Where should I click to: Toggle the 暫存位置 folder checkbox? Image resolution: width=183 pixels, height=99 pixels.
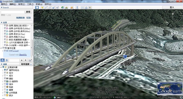pyautogui.click(x=3, y=48)
